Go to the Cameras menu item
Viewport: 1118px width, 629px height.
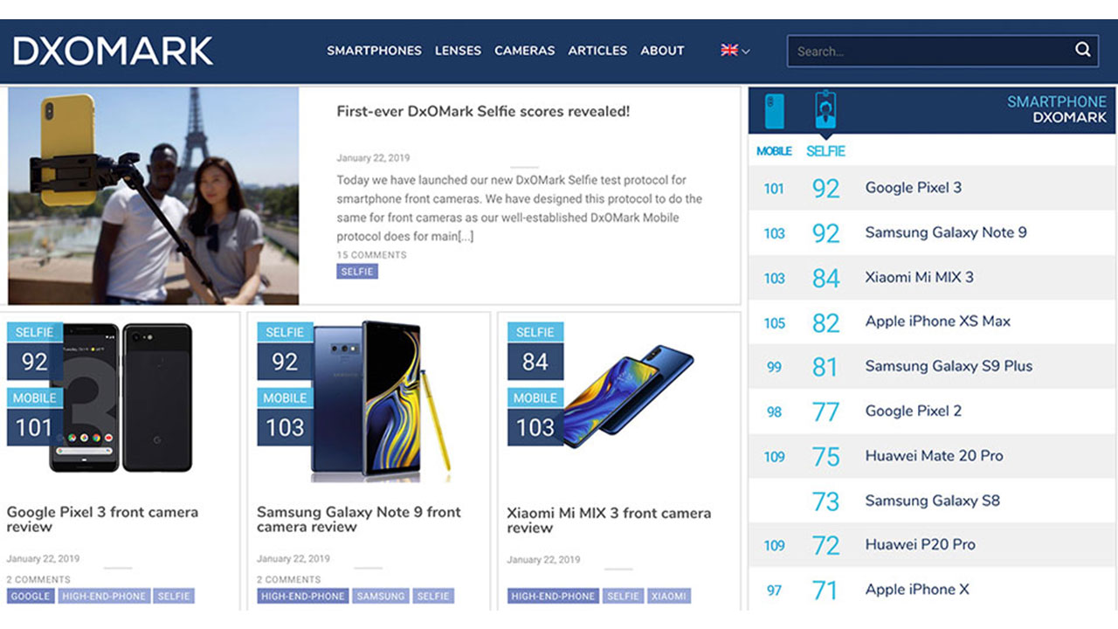524,51
